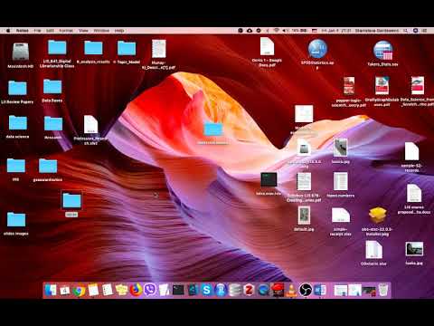Select the R_analysis_results folder
Viewport: 434px width, 326px height.
click(93, 48)
